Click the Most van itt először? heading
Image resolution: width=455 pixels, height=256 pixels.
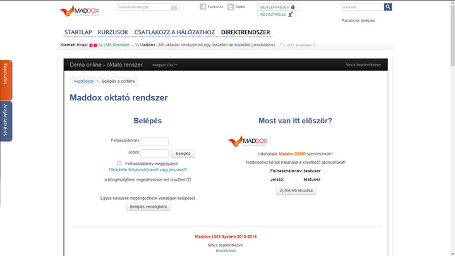point(295,121)
